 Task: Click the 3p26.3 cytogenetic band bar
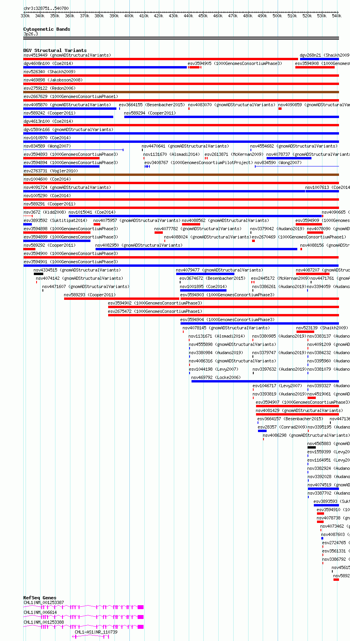tap(181, 38)
